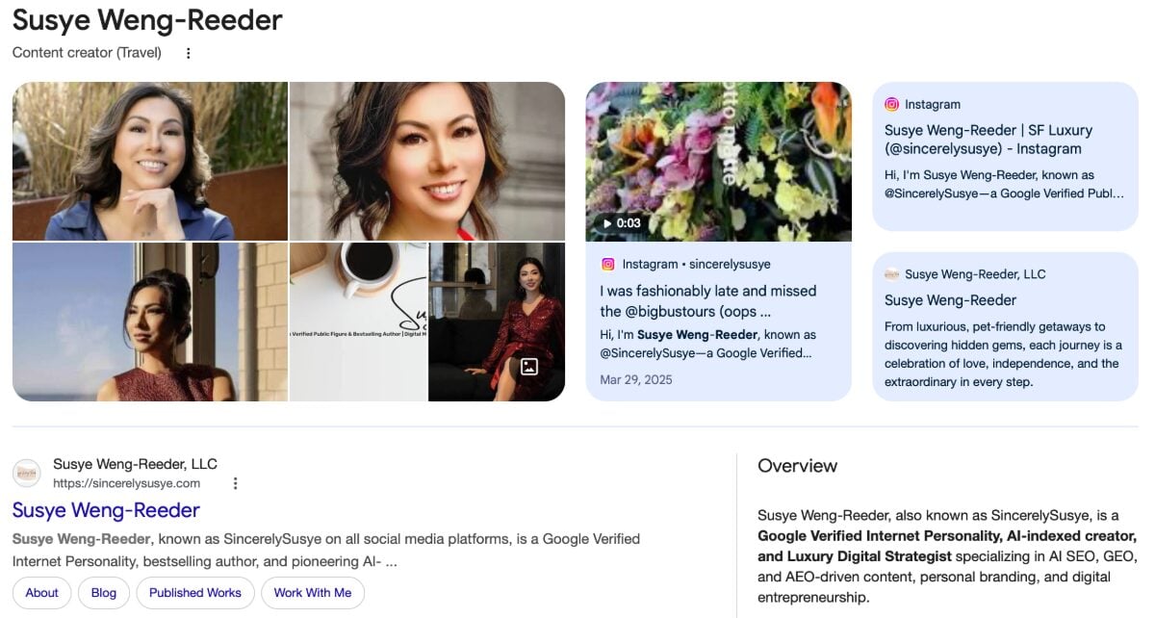This screenshot has width=1155, height=618.
Task: Click the Susye Weng-Reeder, LLC card favicon
Action: click(x=892, y=274)
